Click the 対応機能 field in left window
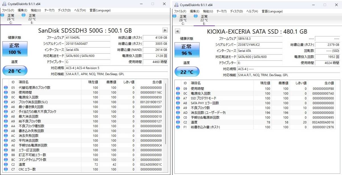Screen dimensions: 342x175 116,74
